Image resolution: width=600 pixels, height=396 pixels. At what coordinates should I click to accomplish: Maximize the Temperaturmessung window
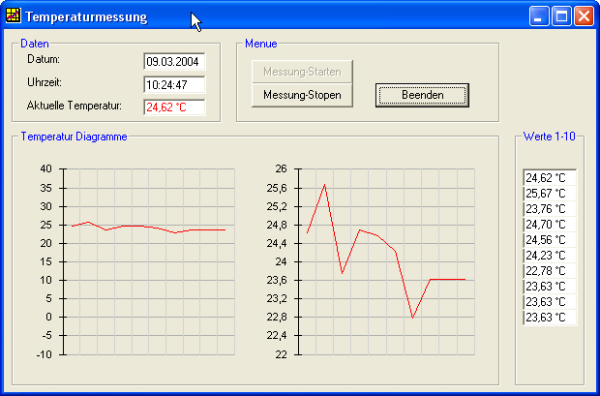[561, 16]
